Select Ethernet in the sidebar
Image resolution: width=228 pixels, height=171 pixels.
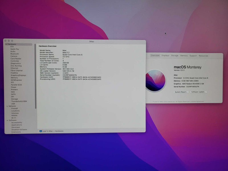click(14, 68)
